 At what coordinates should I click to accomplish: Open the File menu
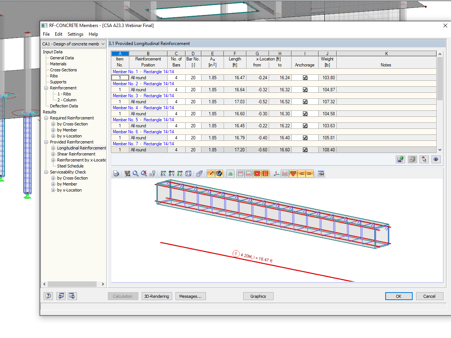46,34
